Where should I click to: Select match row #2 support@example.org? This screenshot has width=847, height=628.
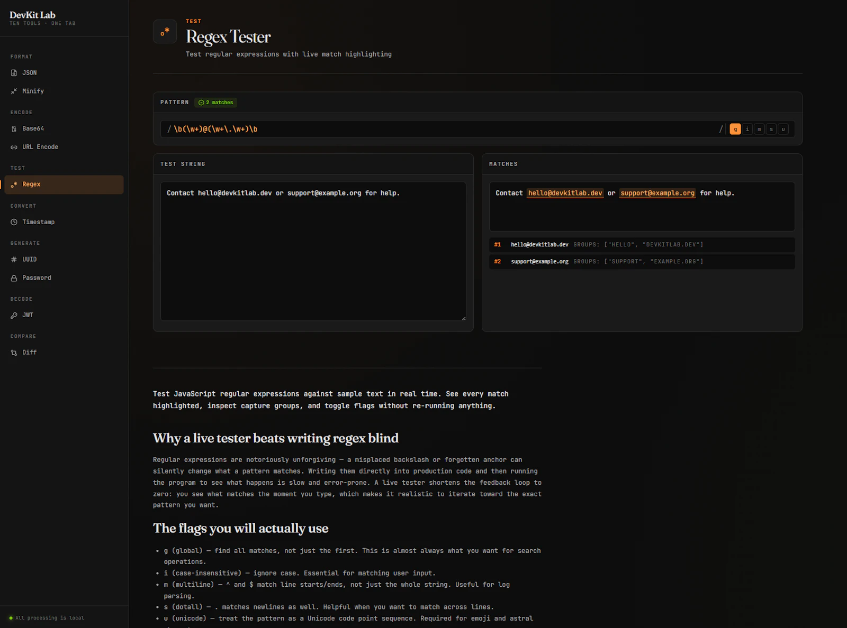(642, 262)
